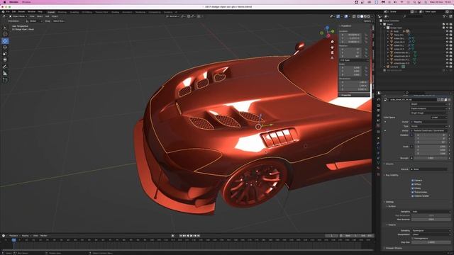This screenshot has height=255, width=454.
Task: Toggle Diffuse ray visibility checkbox
Action: pos(413,184)
